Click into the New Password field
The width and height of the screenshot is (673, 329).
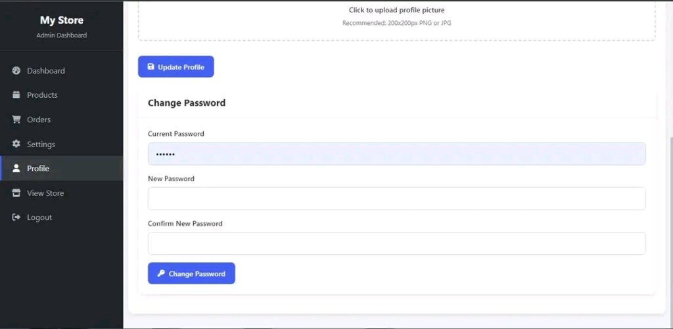click(x=396, y=198)
